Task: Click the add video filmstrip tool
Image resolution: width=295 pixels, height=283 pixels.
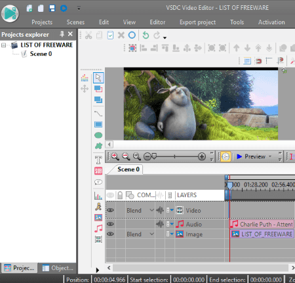Action: point(98,240)
